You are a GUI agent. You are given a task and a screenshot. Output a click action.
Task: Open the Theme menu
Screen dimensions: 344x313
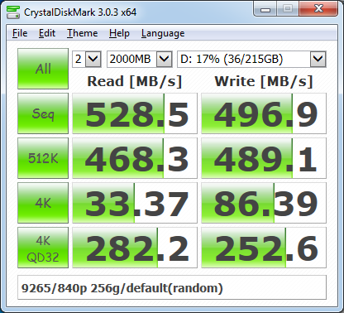click(83, 33)
